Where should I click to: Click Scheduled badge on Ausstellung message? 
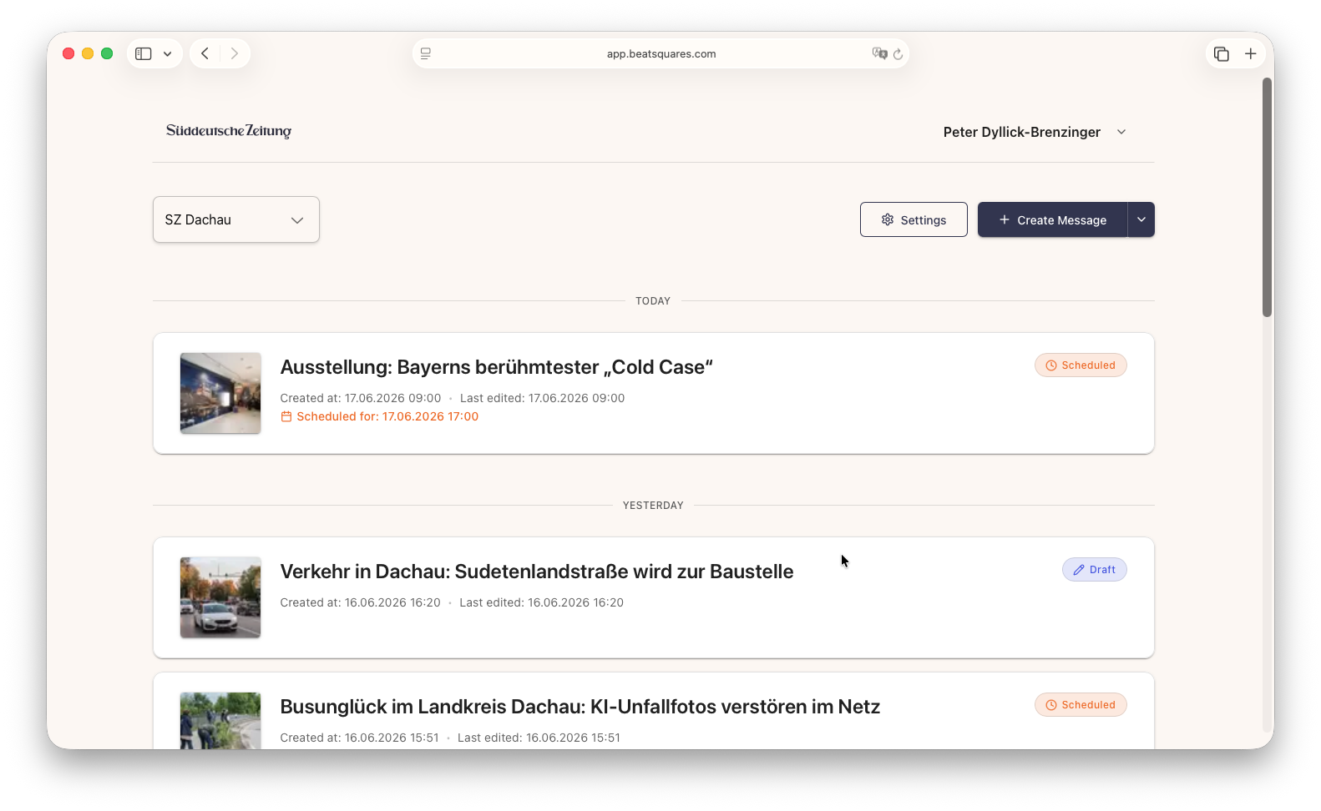click(x=1081, y=365)
